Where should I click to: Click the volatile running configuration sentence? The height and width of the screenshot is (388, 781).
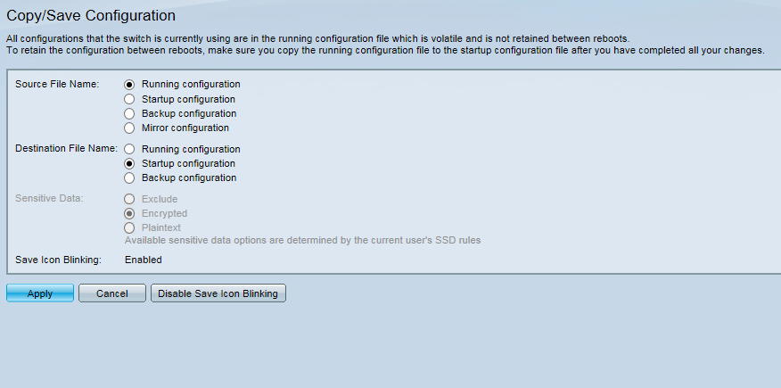(x=317, y=38)
